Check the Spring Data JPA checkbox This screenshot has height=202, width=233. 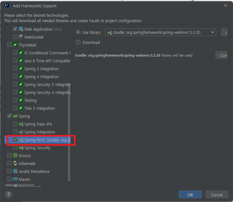[x=15, y=124]
